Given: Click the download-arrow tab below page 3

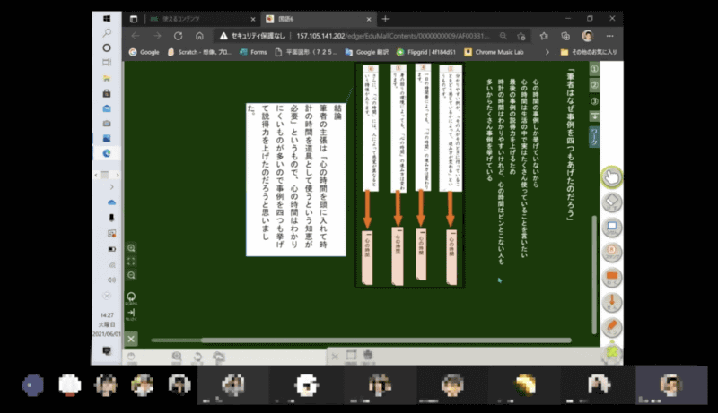Looking at the screenshot, I should coord(594,116).
